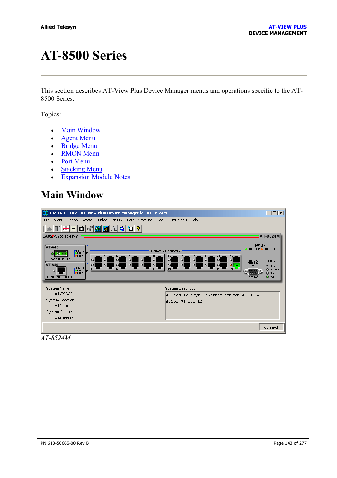Click the ATP Lab location value

[x=62, y=306]
